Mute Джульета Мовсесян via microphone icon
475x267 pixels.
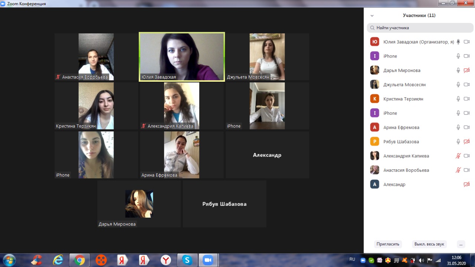(x=458, y=85)
